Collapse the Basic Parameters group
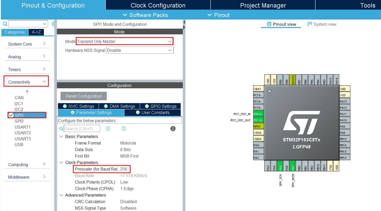381x211 pixels. click(x=61, y=136)
